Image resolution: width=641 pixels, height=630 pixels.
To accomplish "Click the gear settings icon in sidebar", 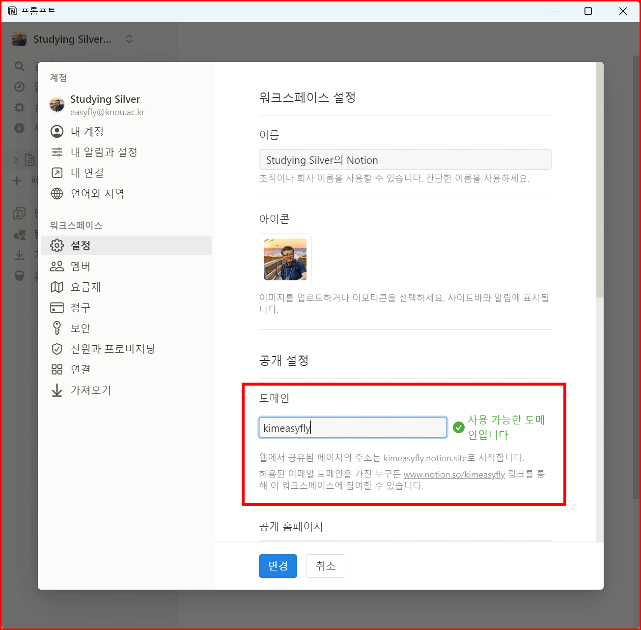I will [19, 107].
